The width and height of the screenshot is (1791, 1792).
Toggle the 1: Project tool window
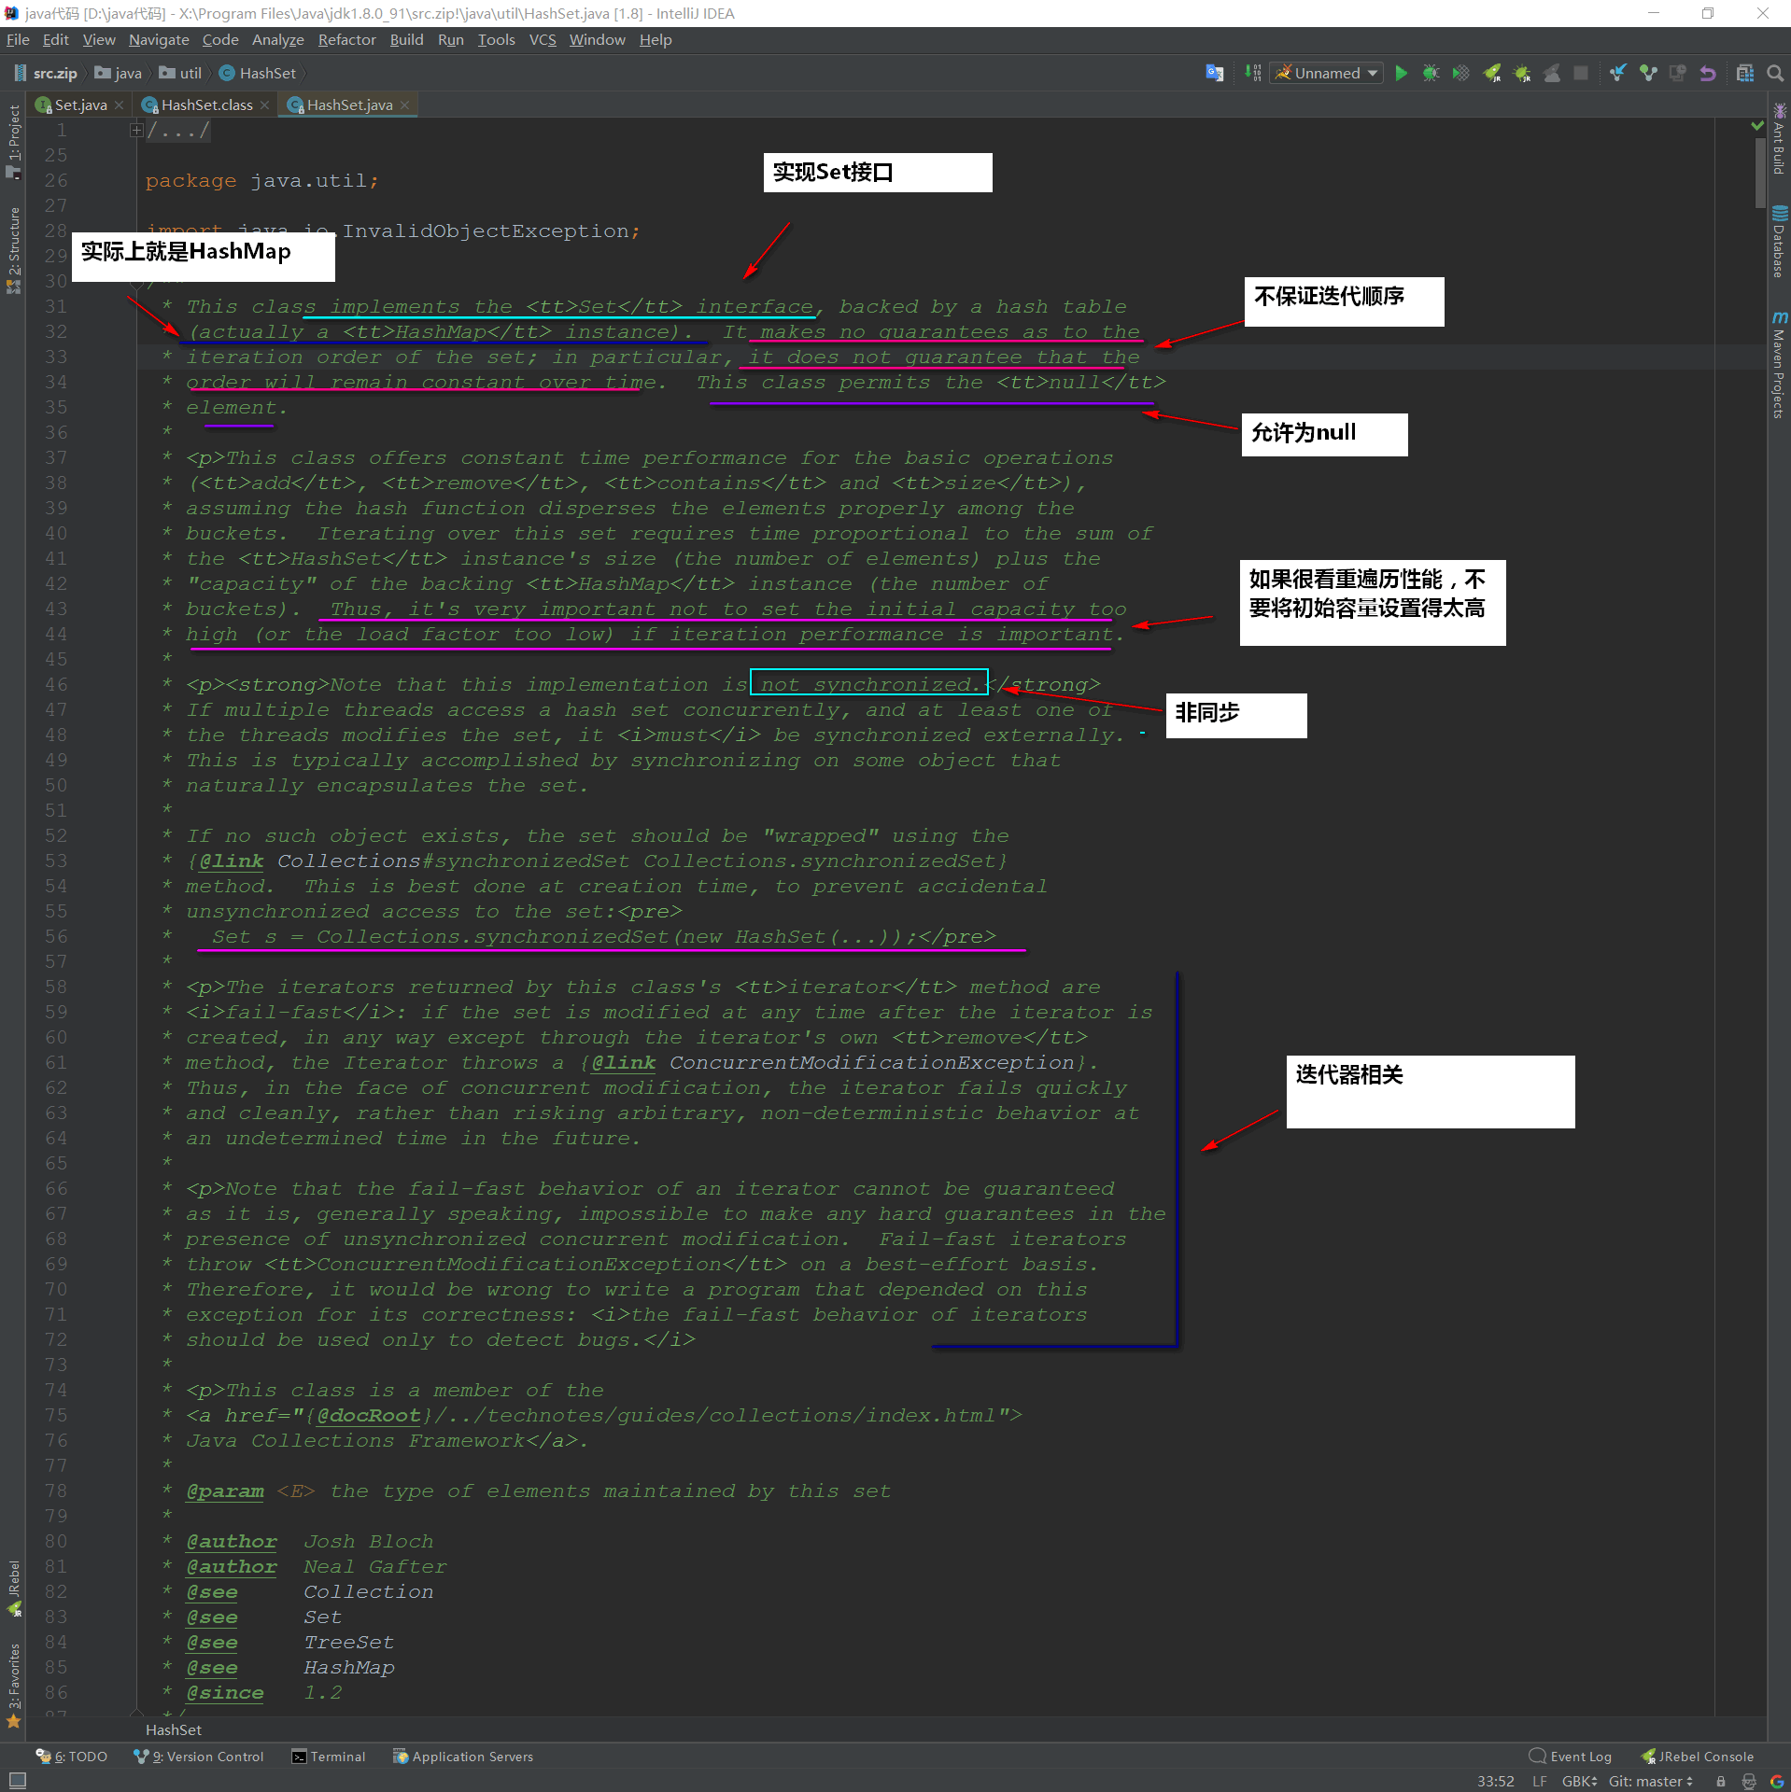(13, 140)
